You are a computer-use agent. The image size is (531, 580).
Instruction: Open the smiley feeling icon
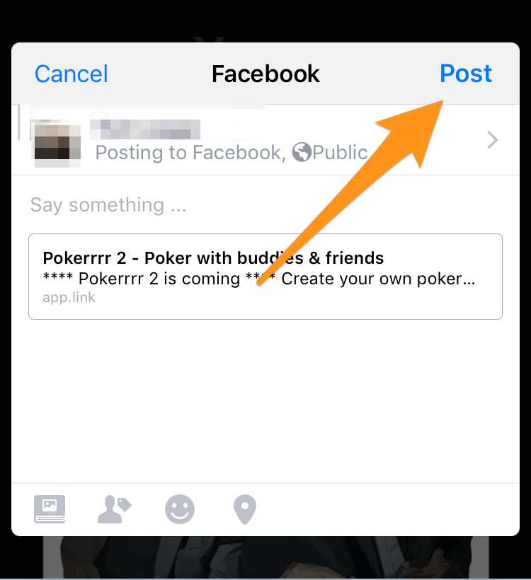click(x=180, y=509)
